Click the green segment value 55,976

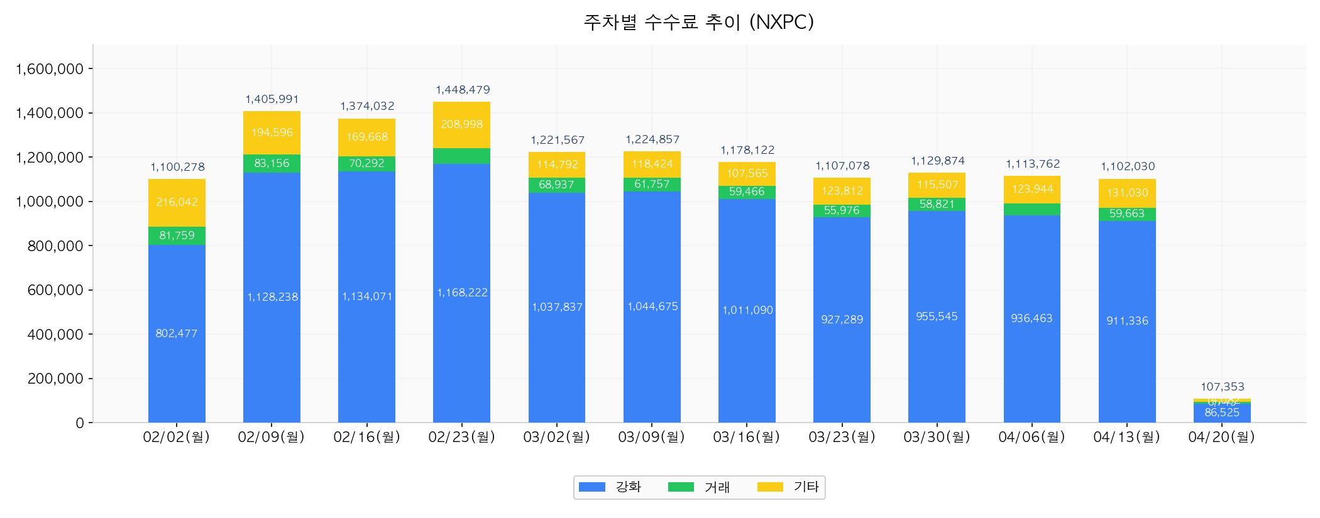pos(842,210)
